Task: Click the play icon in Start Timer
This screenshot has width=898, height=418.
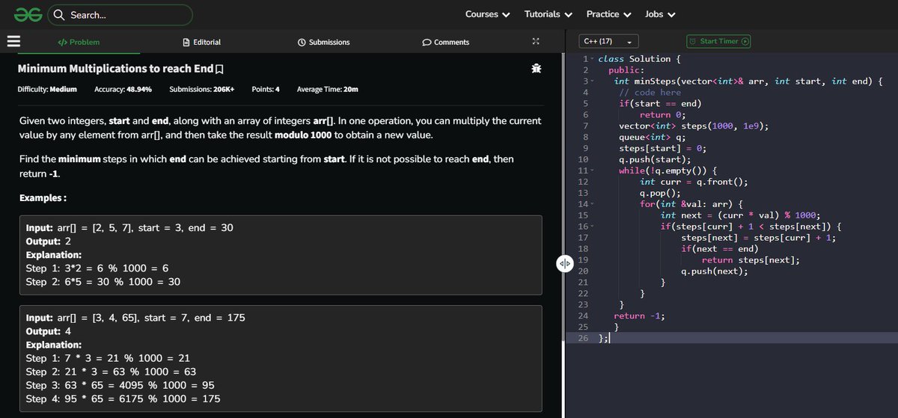Action: [745, 41]
